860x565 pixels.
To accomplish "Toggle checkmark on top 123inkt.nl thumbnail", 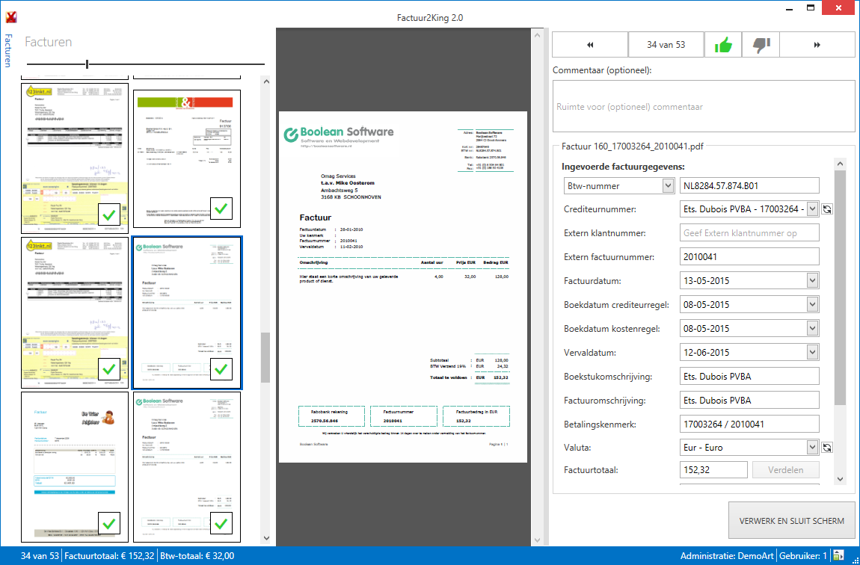I will pos(108,214).
